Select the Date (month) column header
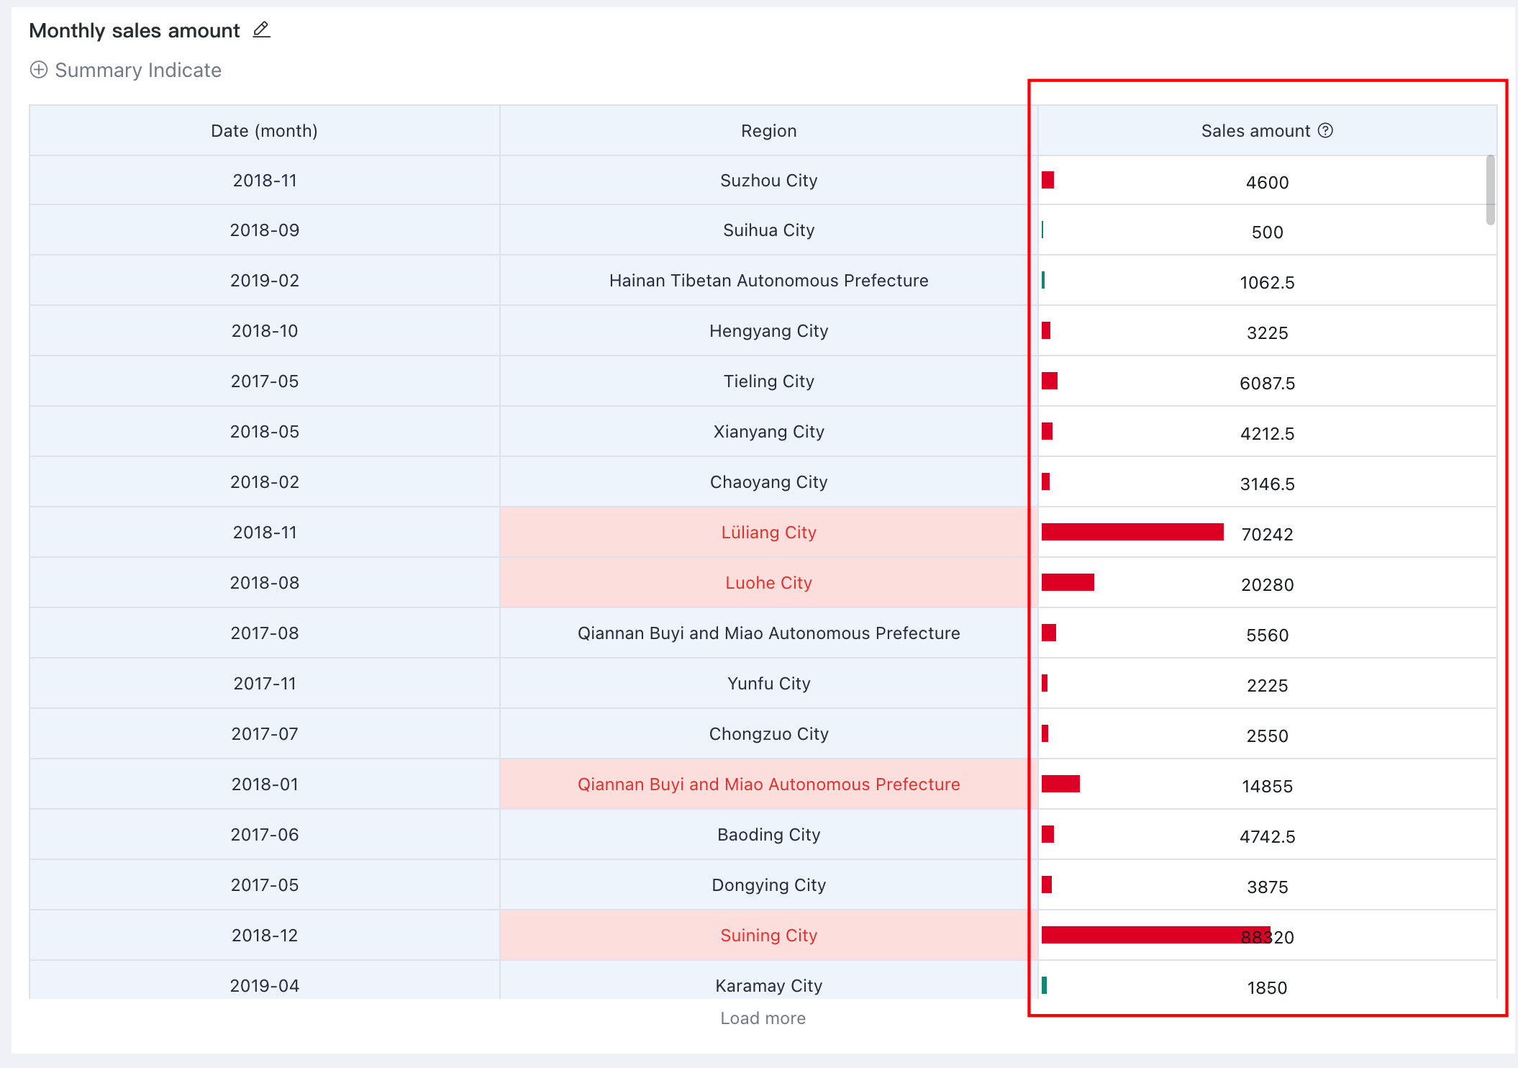The height and width of the screenshot is (1068, 1518). [264, 130]
